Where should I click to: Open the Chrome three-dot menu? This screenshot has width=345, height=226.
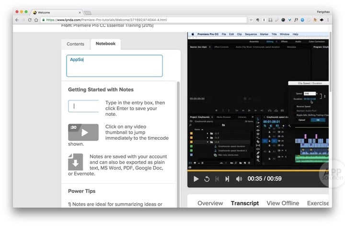click(328, 20)
